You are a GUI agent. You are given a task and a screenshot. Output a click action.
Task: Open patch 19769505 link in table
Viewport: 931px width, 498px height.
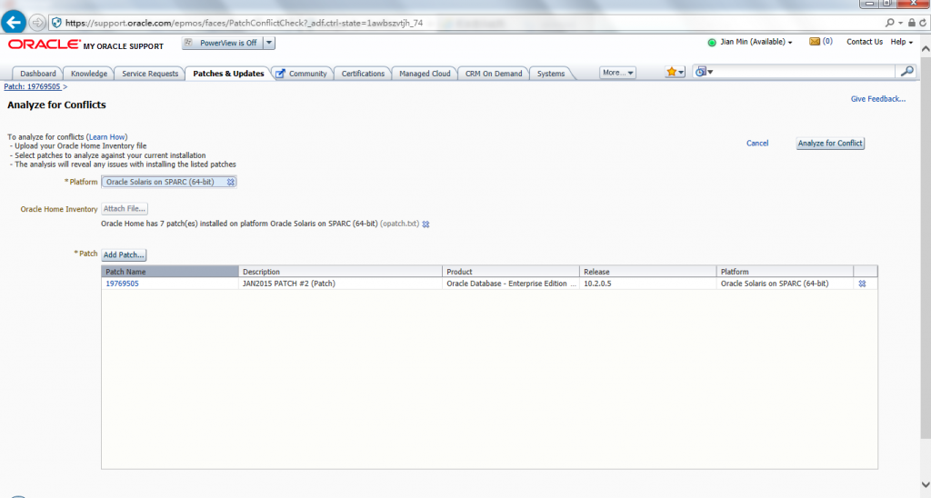(x=123, y=284)
